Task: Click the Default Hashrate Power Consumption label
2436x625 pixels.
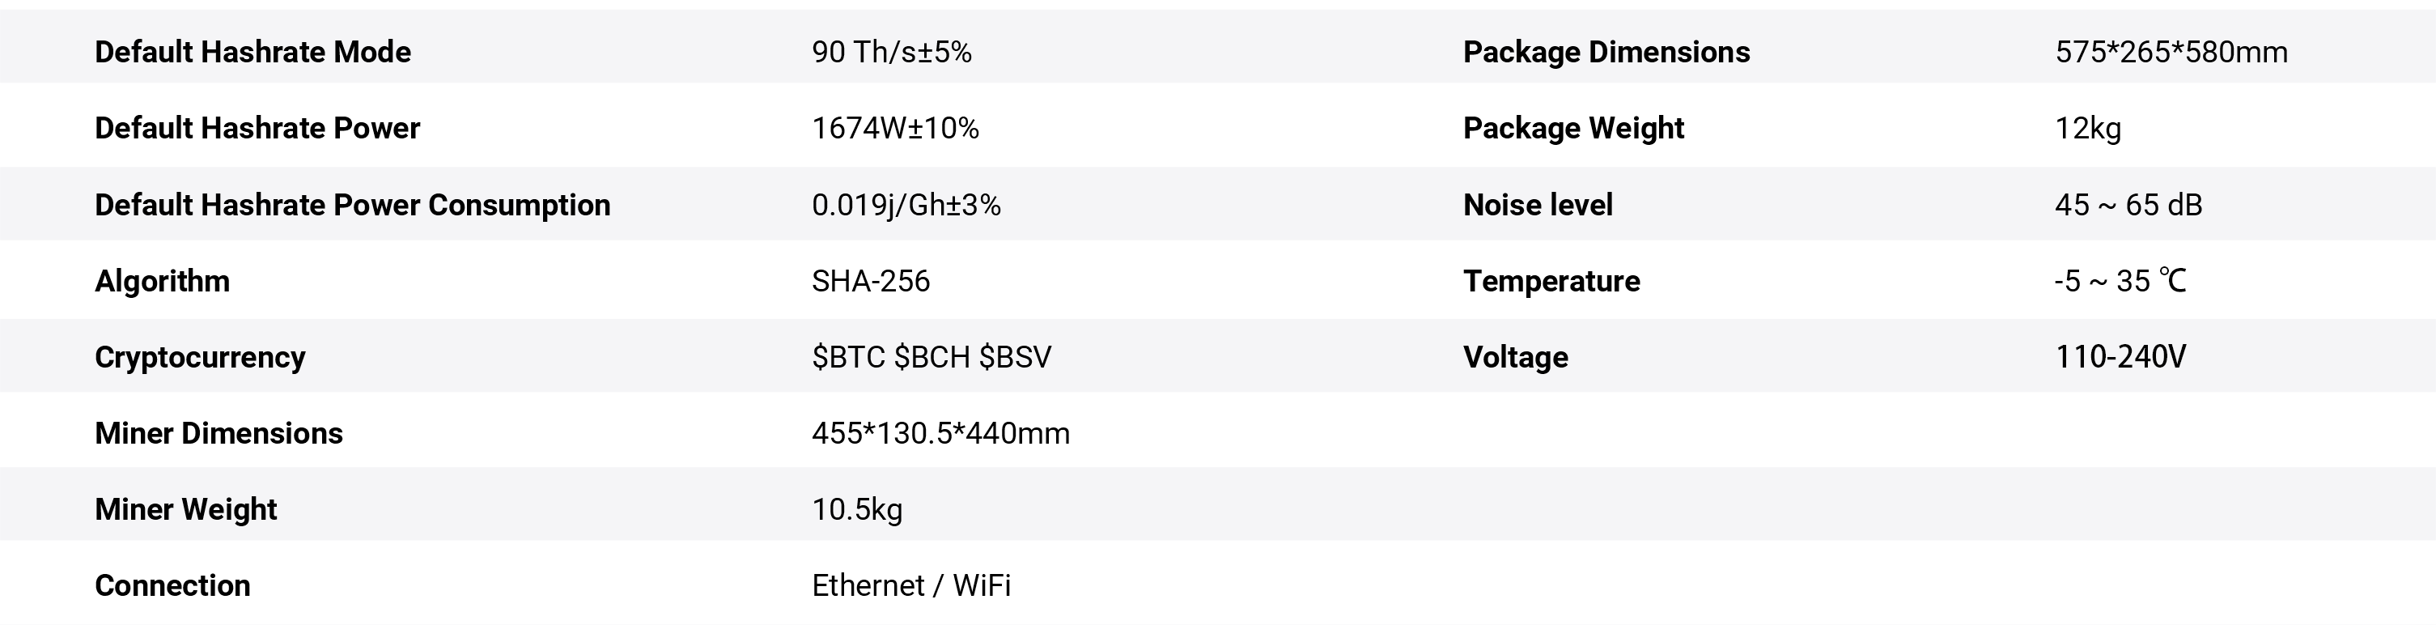Action: coord(352,205)
